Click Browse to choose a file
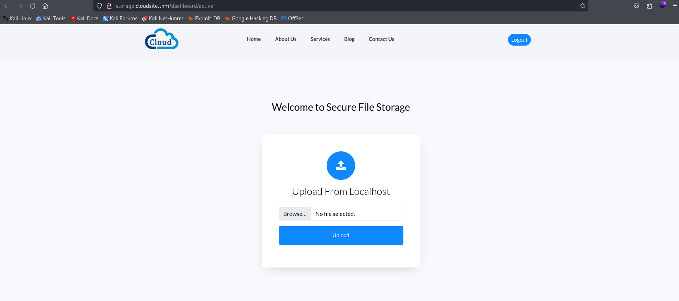679x301 pixels. click(x=295, y=214)
